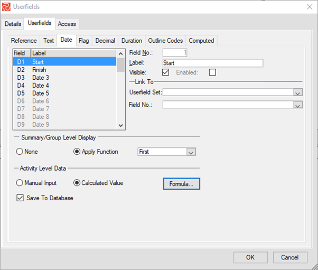Open the Decimal field type tab
The image size is (318, 270).
(x=105, y=41)
